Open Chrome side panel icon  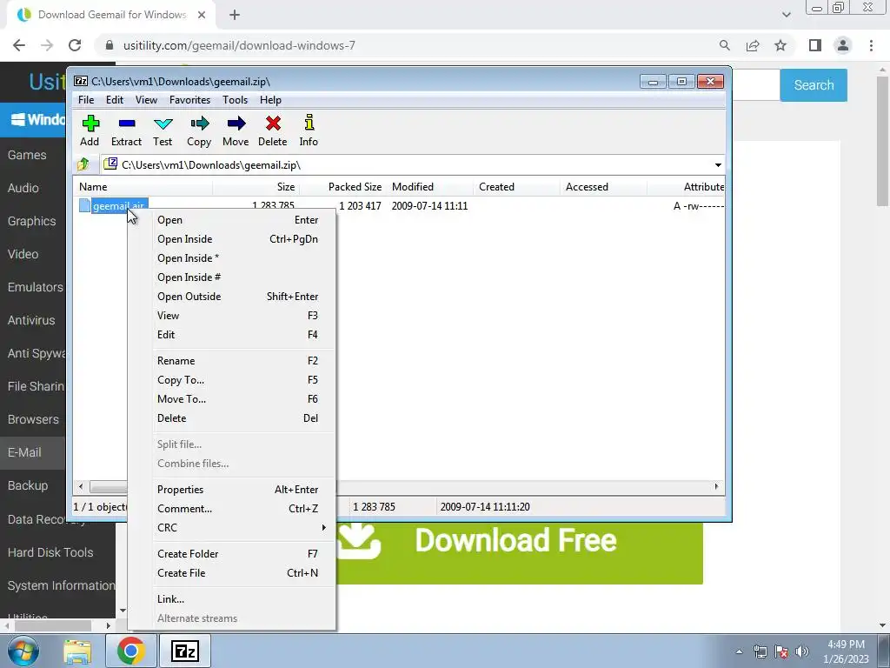(815, 45)
